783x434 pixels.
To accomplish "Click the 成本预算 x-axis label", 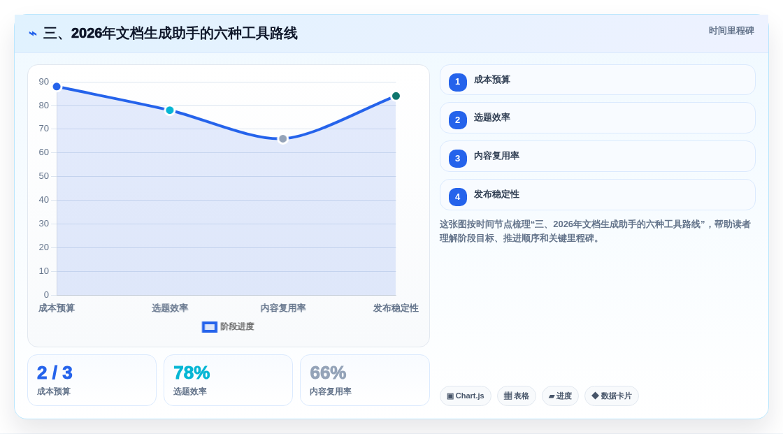I will (x=57, y=308).
